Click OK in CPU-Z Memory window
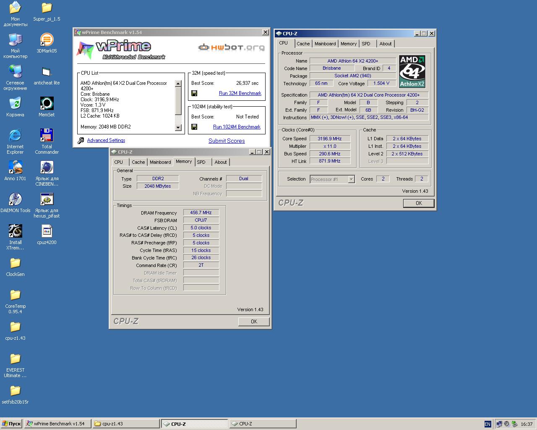 pyautogui.click(x=254, y=322)
